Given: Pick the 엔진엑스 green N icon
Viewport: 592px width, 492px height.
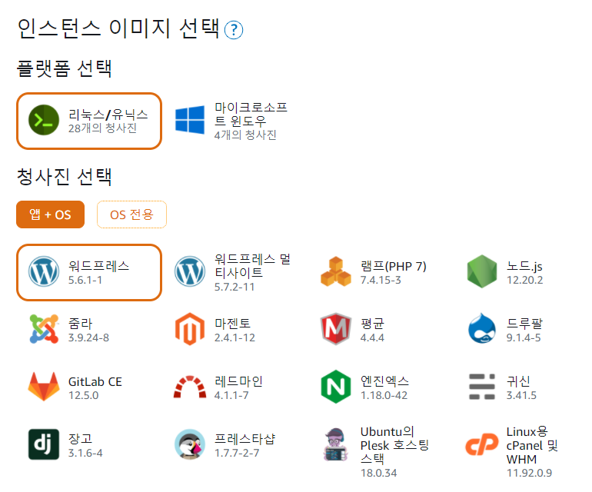Looking at the screenshot, I should click(x=336, y=387).
